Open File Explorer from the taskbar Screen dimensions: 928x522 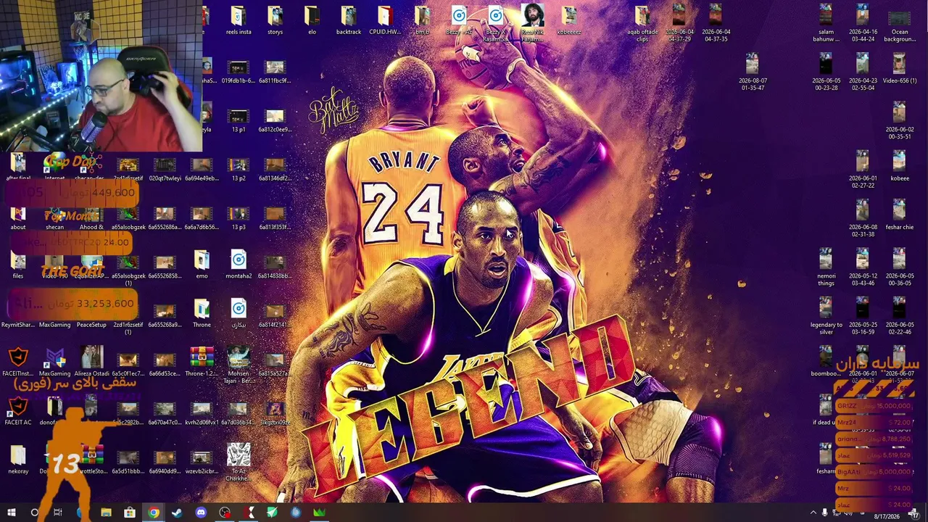[106, 513]
